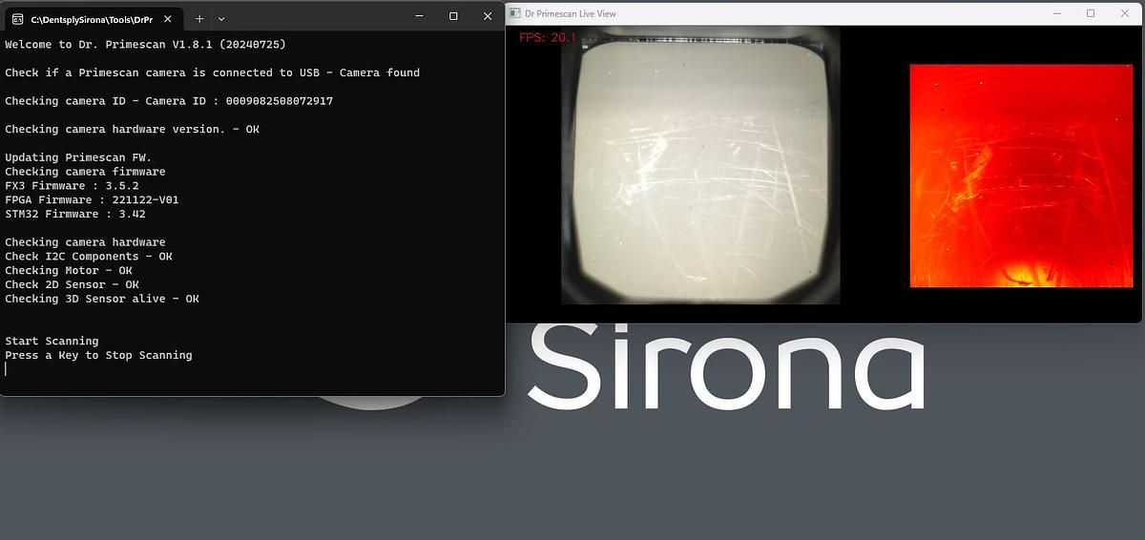Minimize the terminal console window

pos(418,16)
